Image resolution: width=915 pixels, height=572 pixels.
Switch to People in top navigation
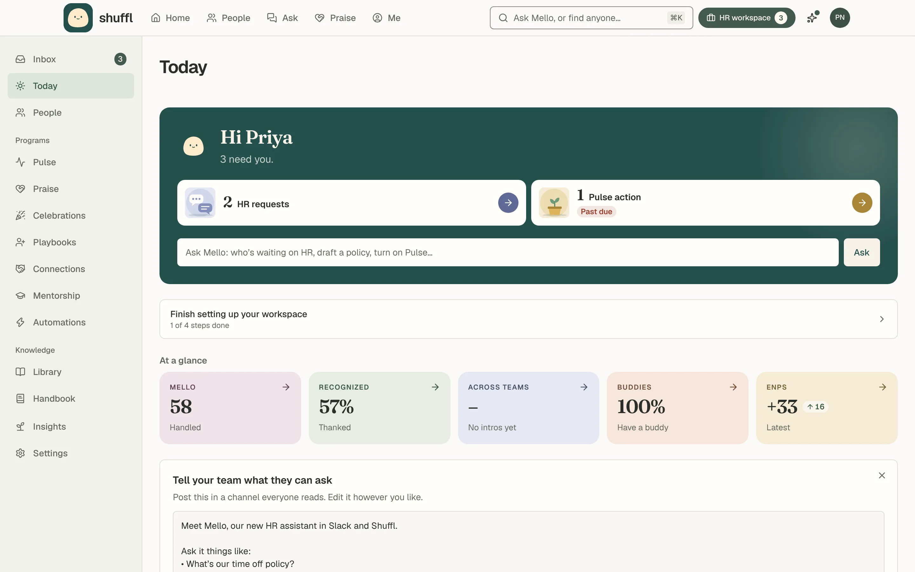[228, 18]
